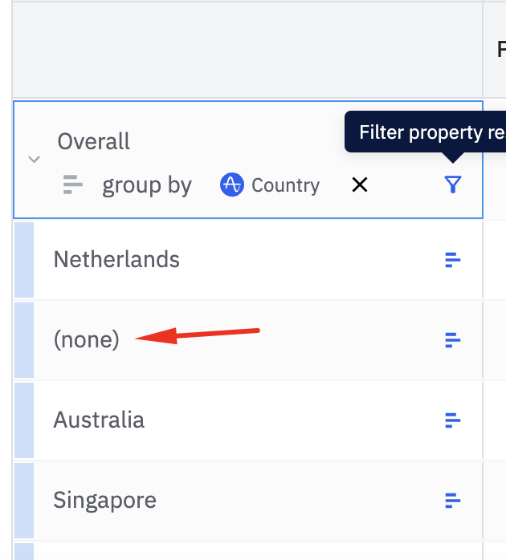Select the (none) row label
Image resolution: width=506 pixels, height=560 pixels.
click(86, 340)
